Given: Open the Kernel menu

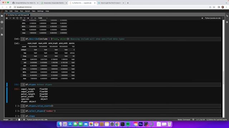Looking at the screenshot, I should coord(28,11).
